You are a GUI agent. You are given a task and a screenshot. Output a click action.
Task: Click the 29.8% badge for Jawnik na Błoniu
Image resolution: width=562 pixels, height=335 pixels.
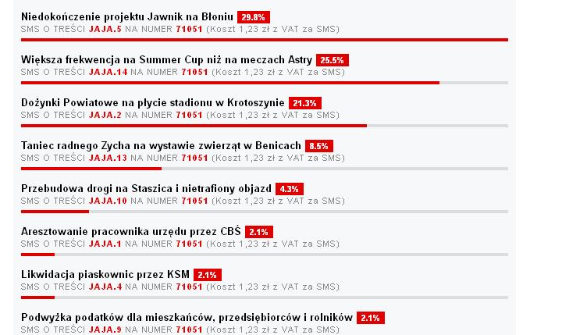pyautogui.click(x=254, y=17)
